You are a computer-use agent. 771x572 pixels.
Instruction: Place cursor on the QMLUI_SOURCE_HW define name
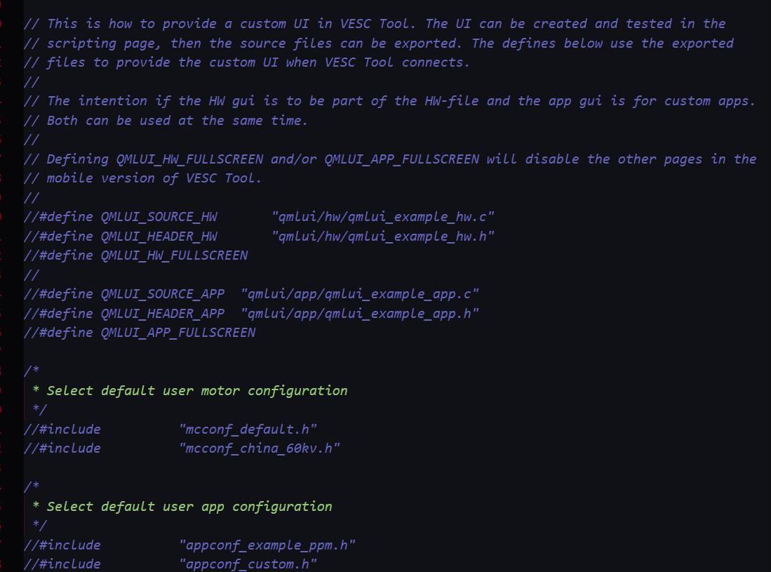[x=159, y=217]
